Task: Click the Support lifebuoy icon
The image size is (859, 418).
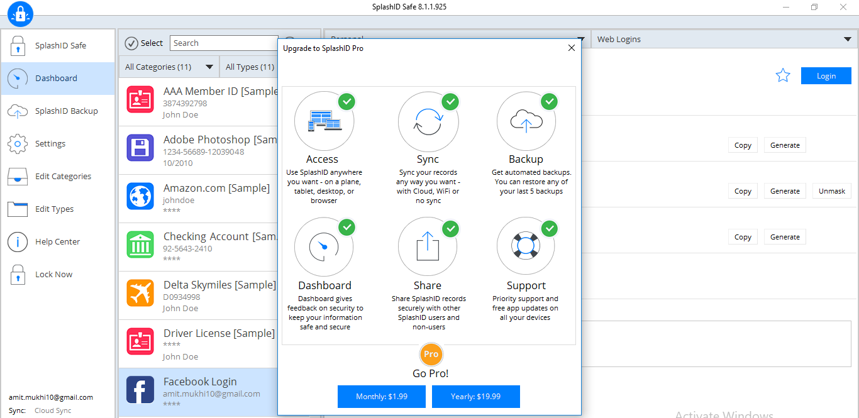Action: 526,247
